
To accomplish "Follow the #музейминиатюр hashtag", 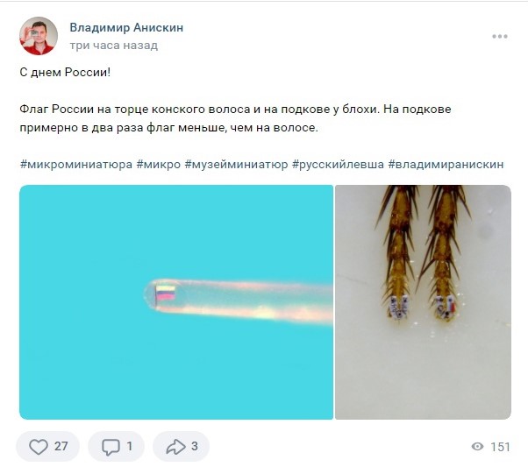I will tap(237, 164).
